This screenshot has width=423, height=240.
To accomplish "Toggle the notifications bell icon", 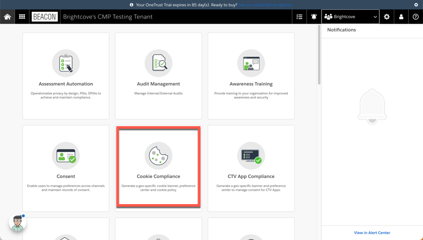I will pos(314,17).
